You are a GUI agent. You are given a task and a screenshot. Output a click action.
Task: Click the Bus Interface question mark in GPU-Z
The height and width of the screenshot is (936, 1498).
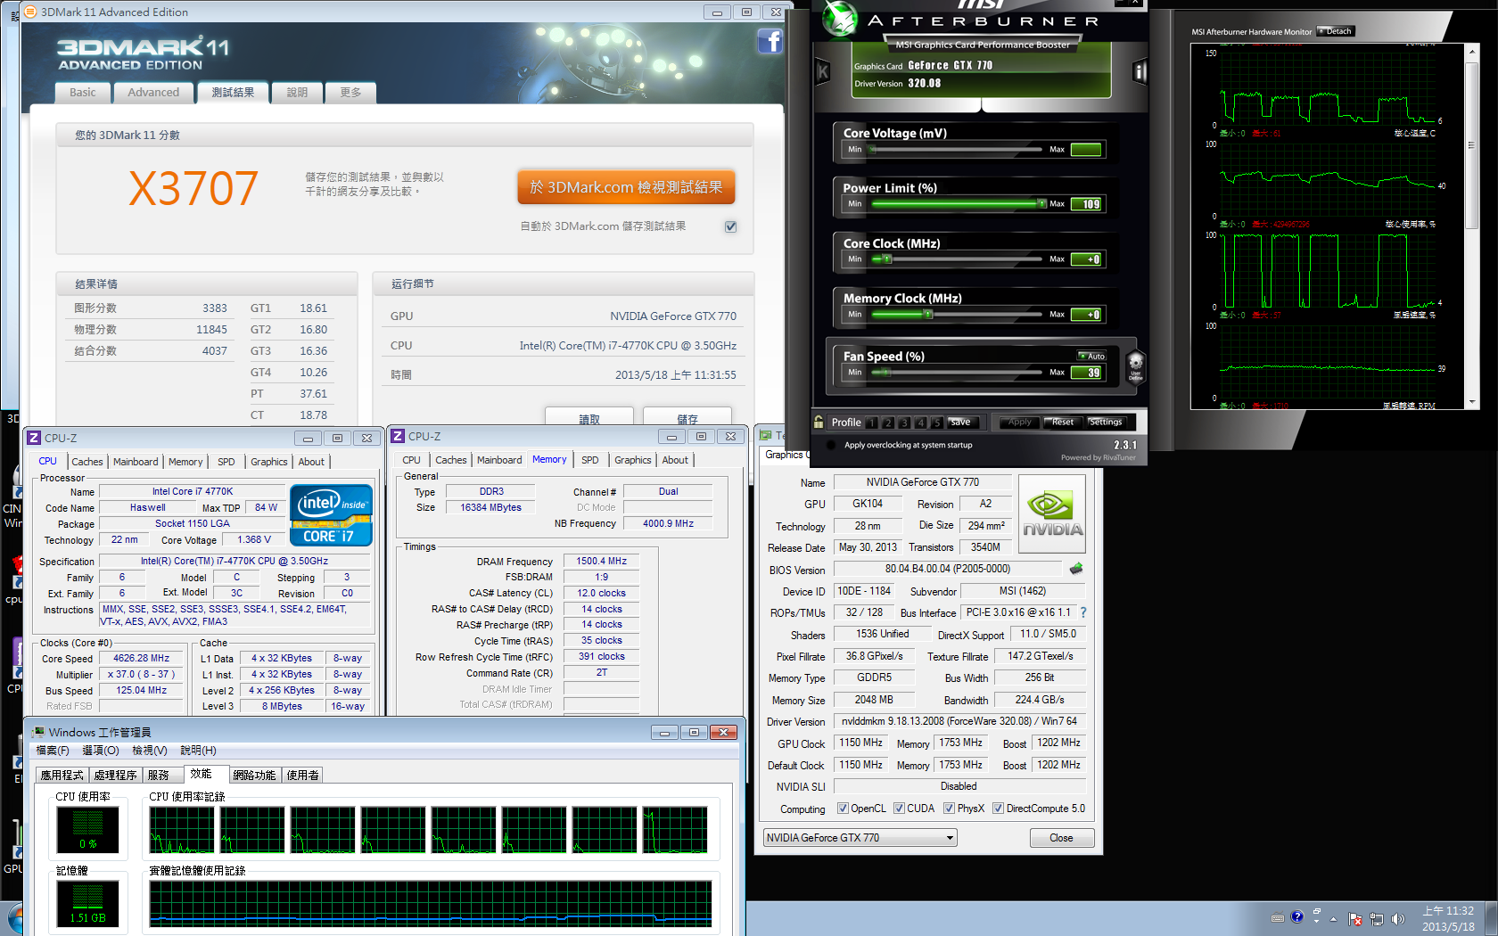click(x=1083, y=612)
